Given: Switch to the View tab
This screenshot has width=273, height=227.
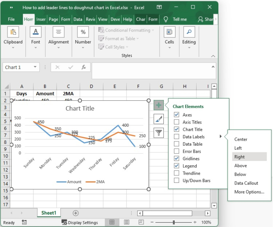Looking at the screenshot, I should pyautogui.click(x=103, y=19).
